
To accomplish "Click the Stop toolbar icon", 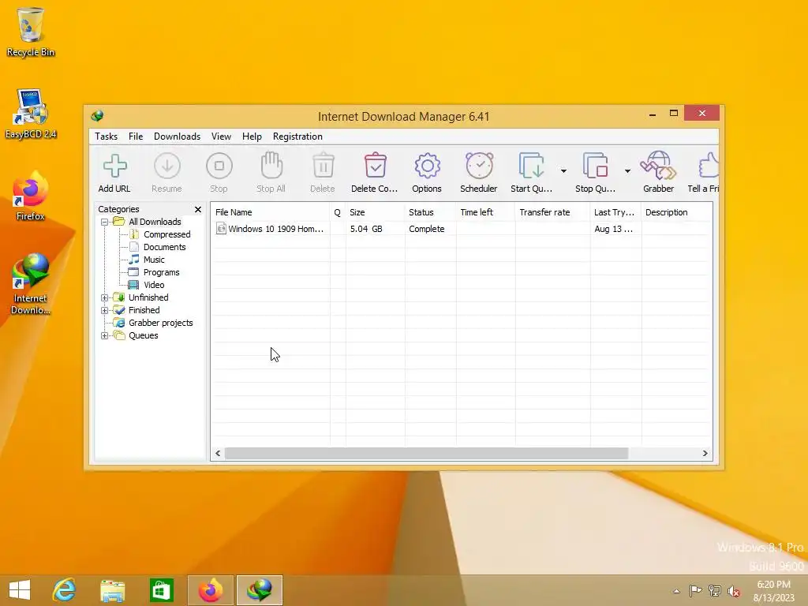I will 219,166.
